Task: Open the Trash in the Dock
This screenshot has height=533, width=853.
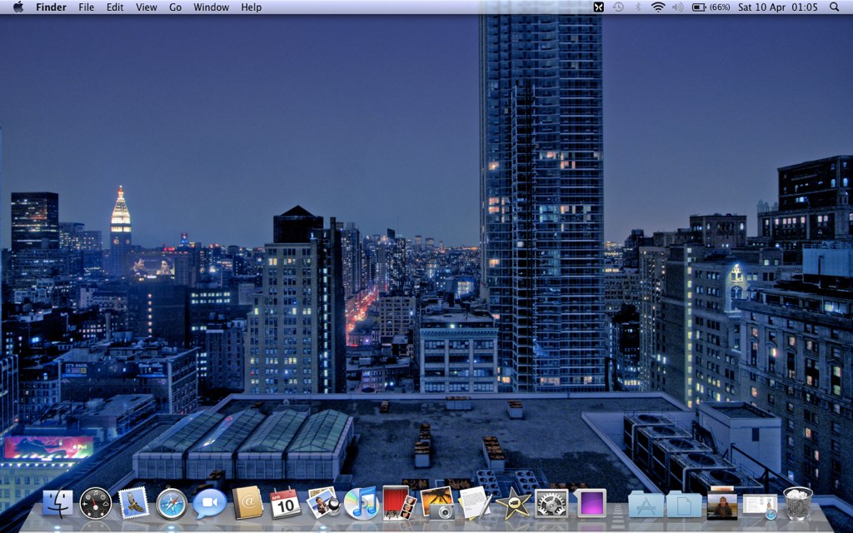Action: point(797,504)
